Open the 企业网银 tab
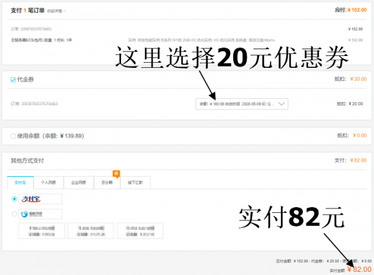This screenshot has width=374, height=275. tap(78, 182)
